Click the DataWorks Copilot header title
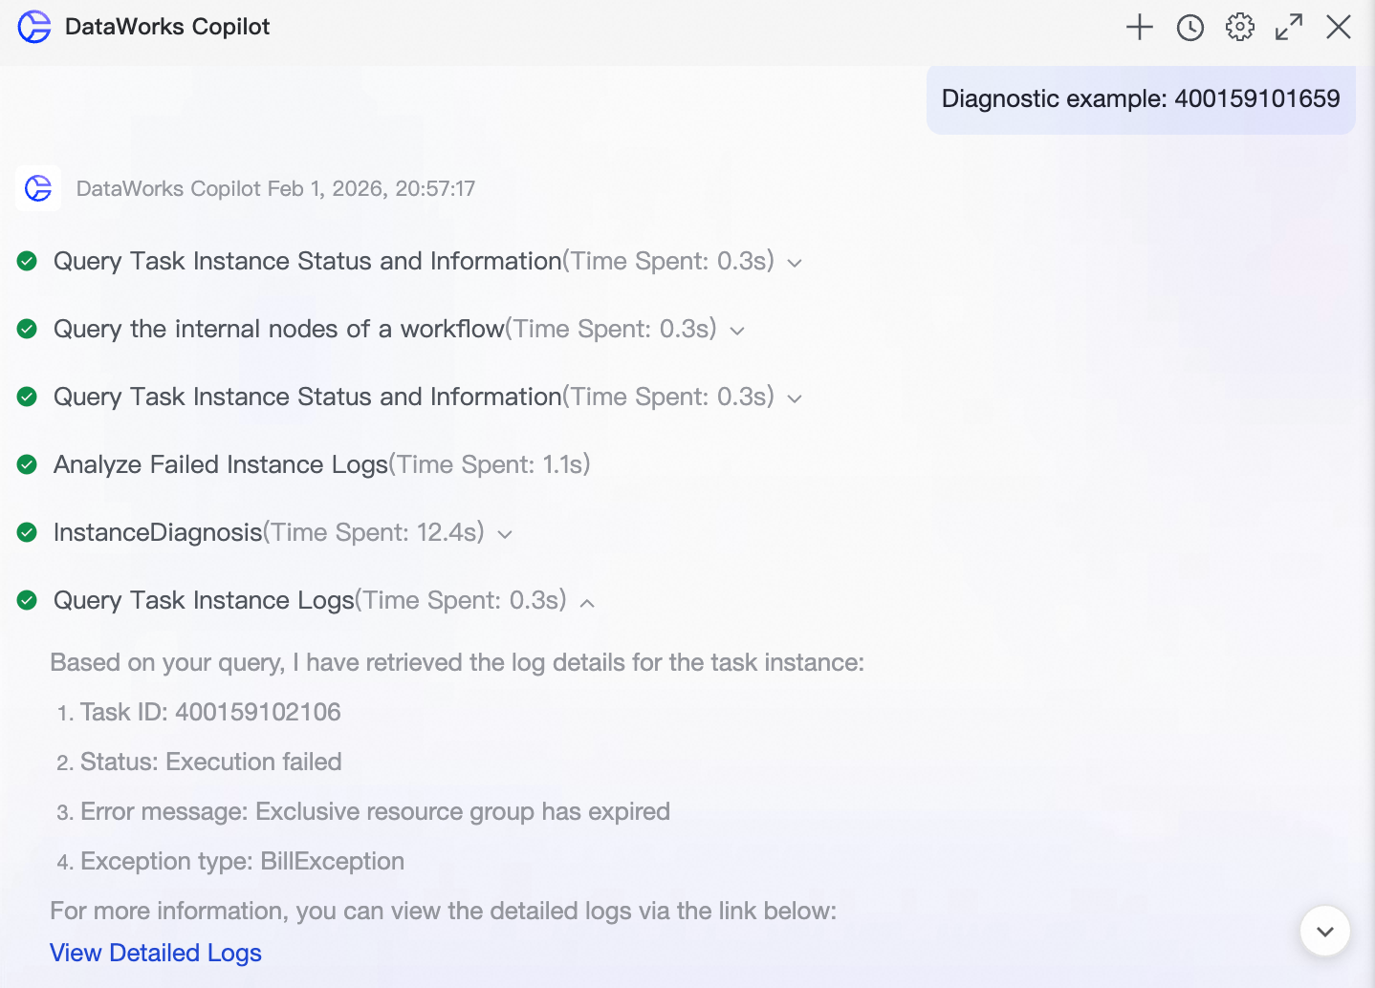The height and width of the screenshot is (988, 1375). [x=167, y=27]
